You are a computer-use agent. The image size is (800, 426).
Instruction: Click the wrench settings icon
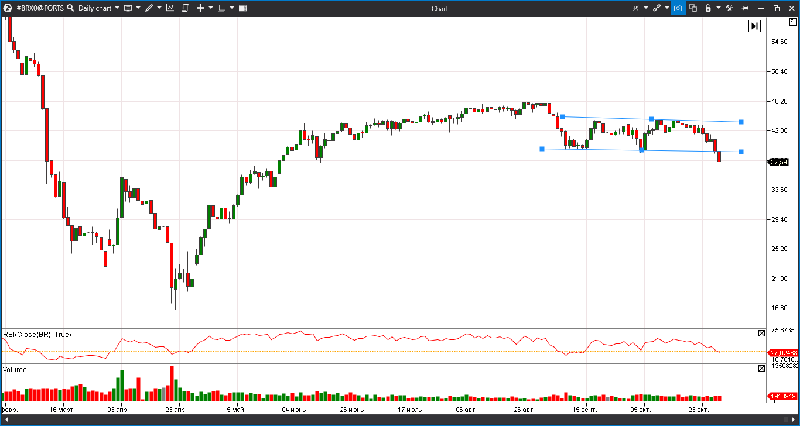[731, 8]
